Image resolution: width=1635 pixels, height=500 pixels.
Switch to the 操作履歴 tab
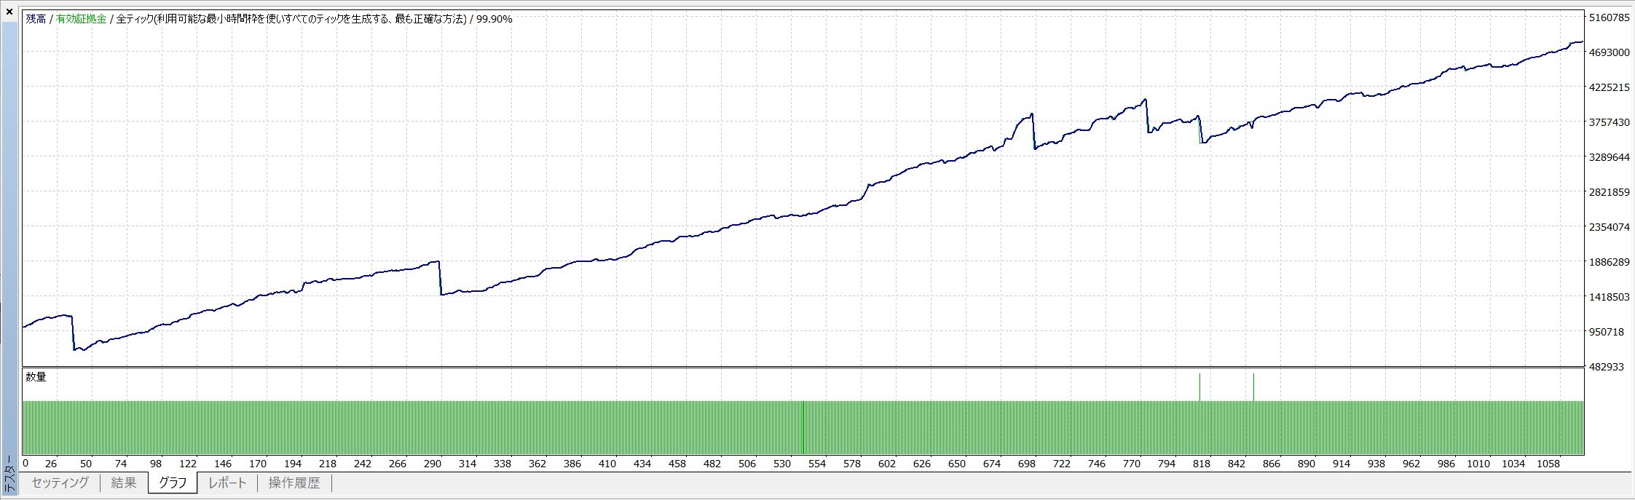tap(294, 483)
